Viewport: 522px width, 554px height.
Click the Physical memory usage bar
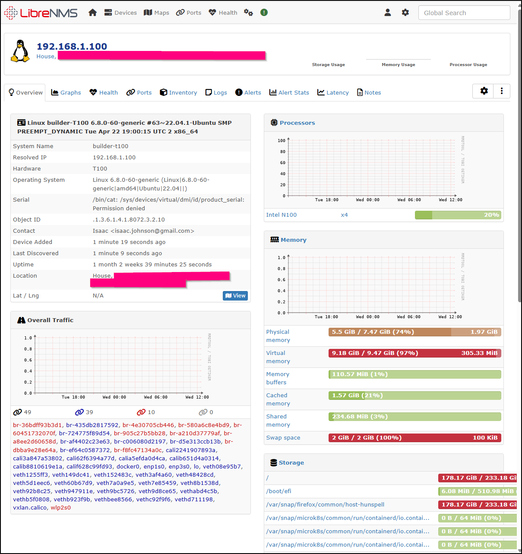tap(415, 332)
